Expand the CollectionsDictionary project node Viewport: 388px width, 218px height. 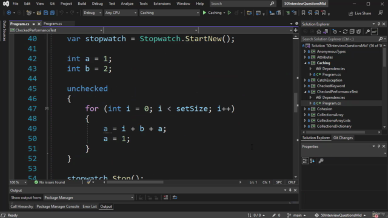(x=305, y=127)
